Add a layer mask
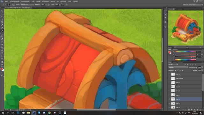This screenshot has height=115, width=204. [x=189, y=110]
